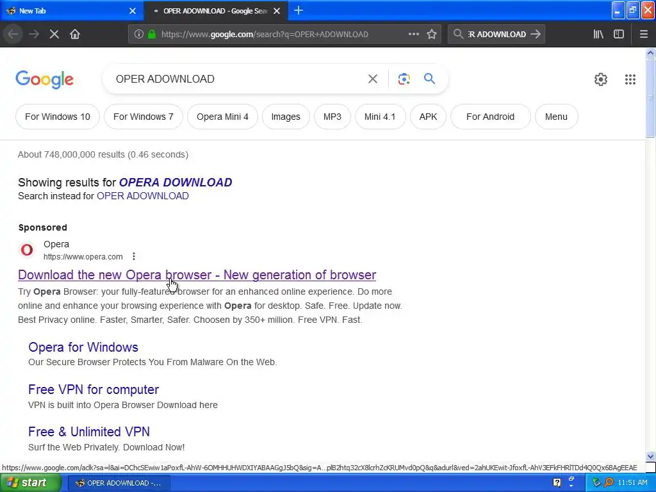The height and width of the screenshot is (492, 656).
Task: Submit browser search box with arrow
Action: click(x=535, y=35)
